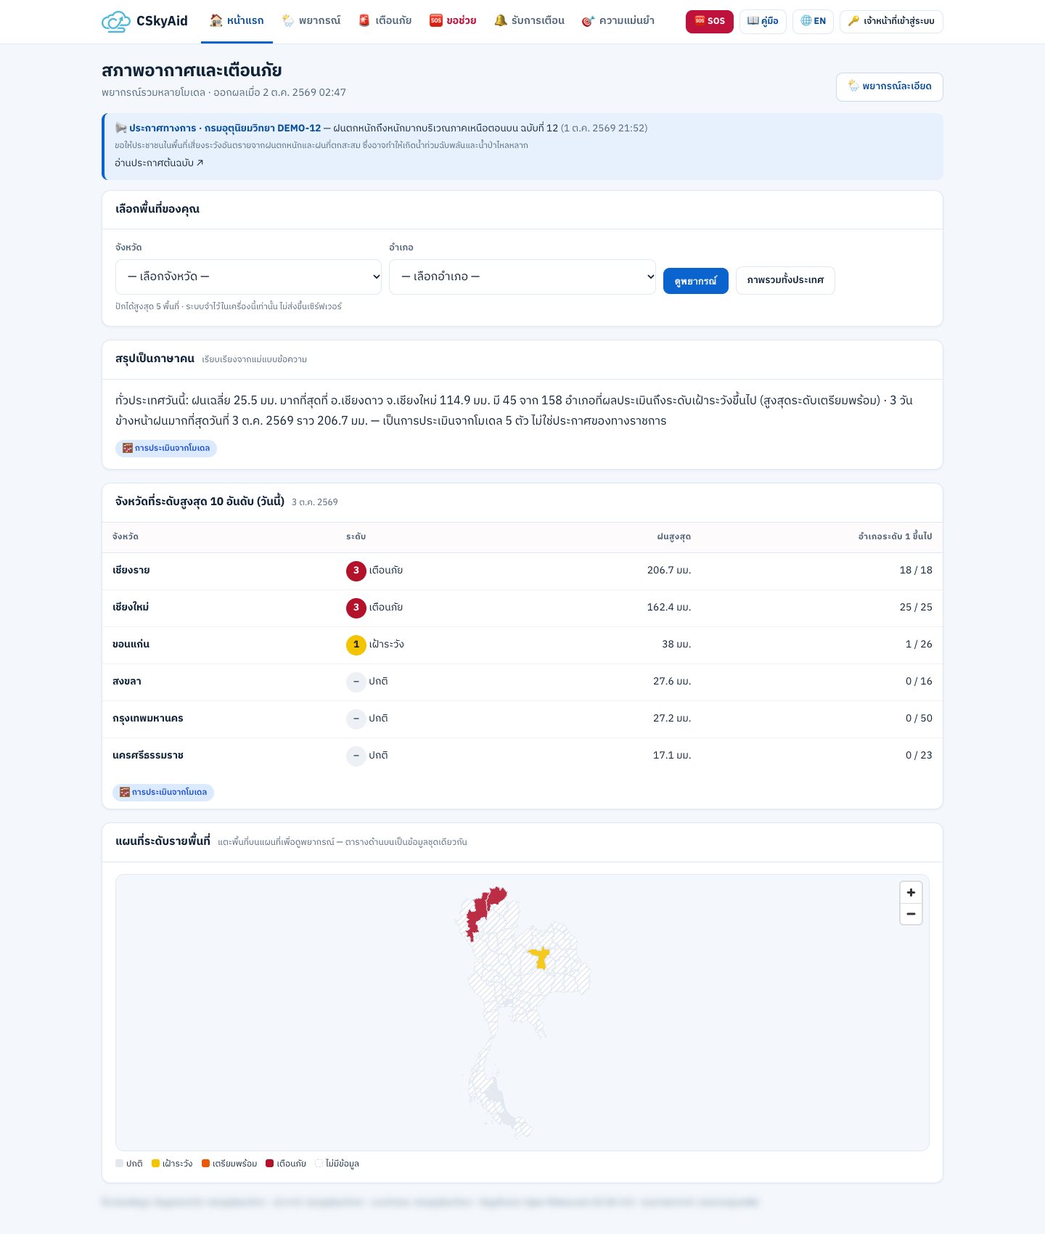The width and height of the screenshot is (1045, 1234).
Task: Open the คู่มือ manual book button
Action: (763, 21)
